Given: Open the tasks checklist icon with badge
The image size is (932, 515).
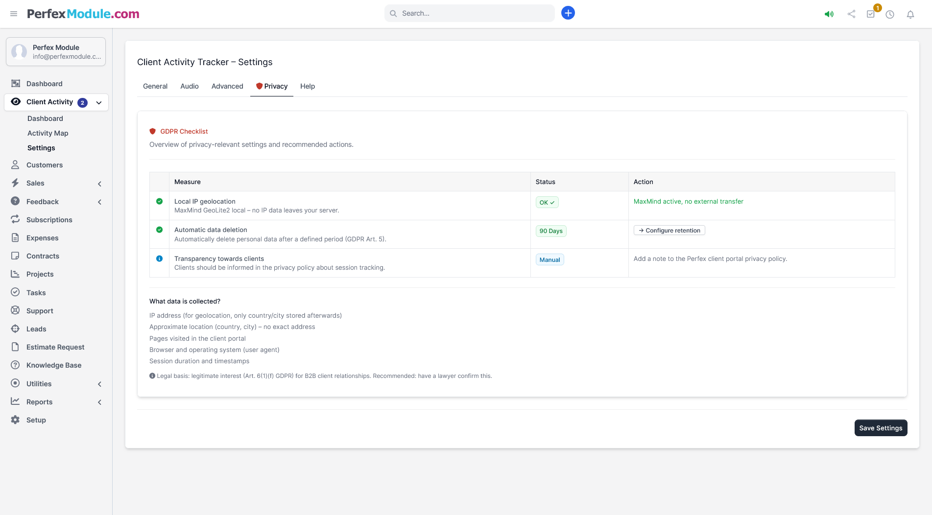Looking at the screenshot, I should click(x=871, y=14).
